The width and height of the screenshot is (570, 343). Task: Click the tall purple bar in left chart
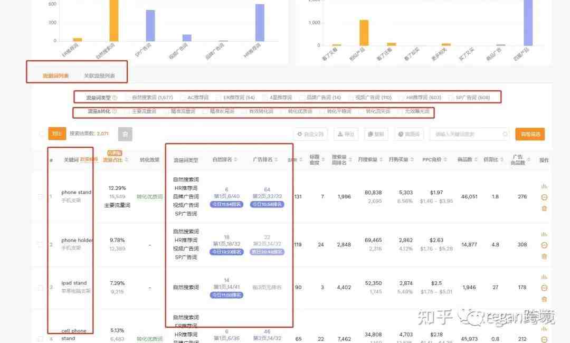pyautogui.click(x=260, y=23)
